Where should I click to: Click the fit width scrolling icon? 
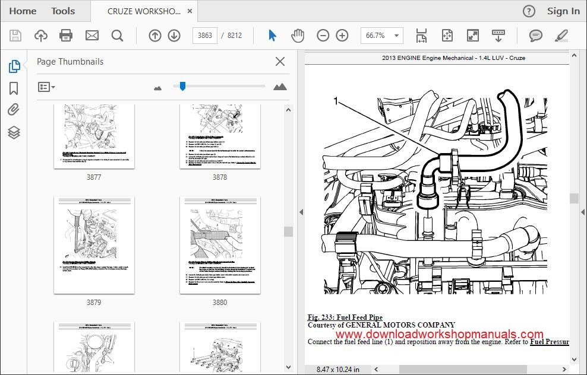(x=421, y=36)
